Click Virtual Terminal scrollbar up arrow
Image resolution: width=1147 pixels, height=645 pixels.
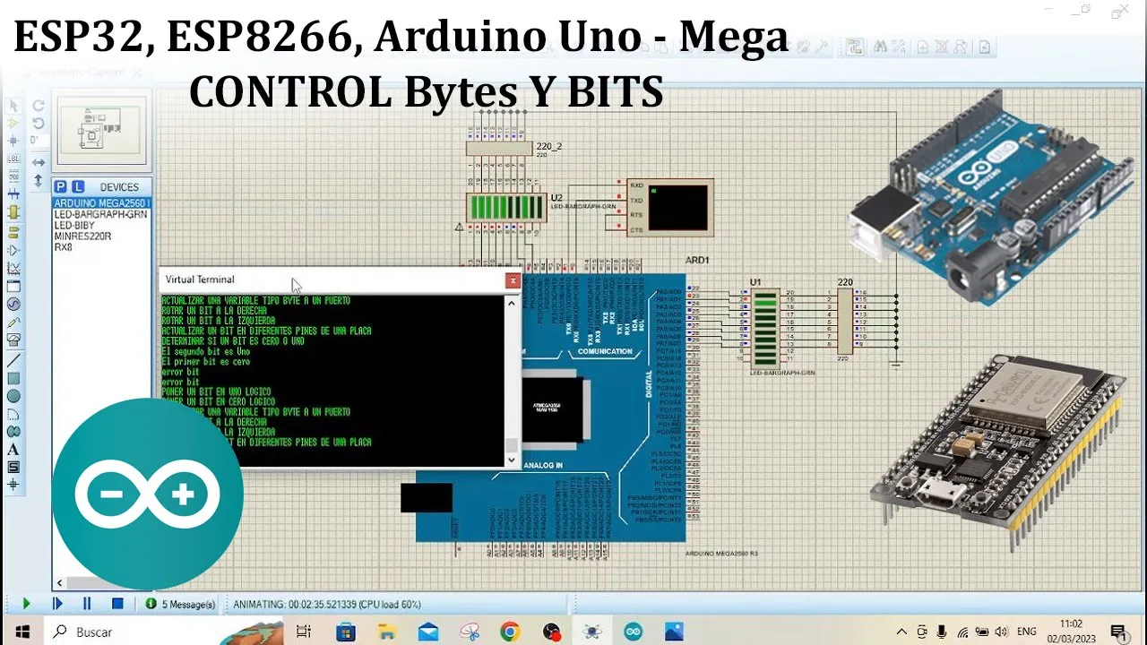[x=512, y=303]
